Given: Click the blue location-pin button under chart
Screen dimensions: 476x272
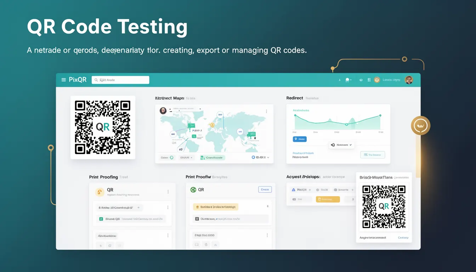Looking at the screenshot, I should click(x=300, y=139).
